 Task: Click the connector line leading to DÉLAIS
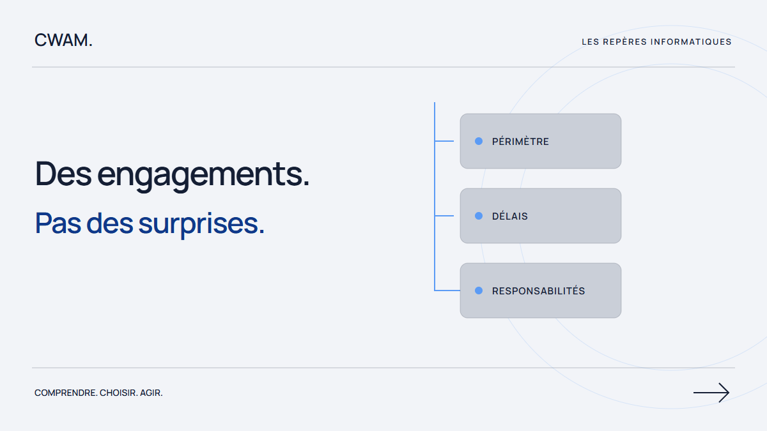coord(444,216)
